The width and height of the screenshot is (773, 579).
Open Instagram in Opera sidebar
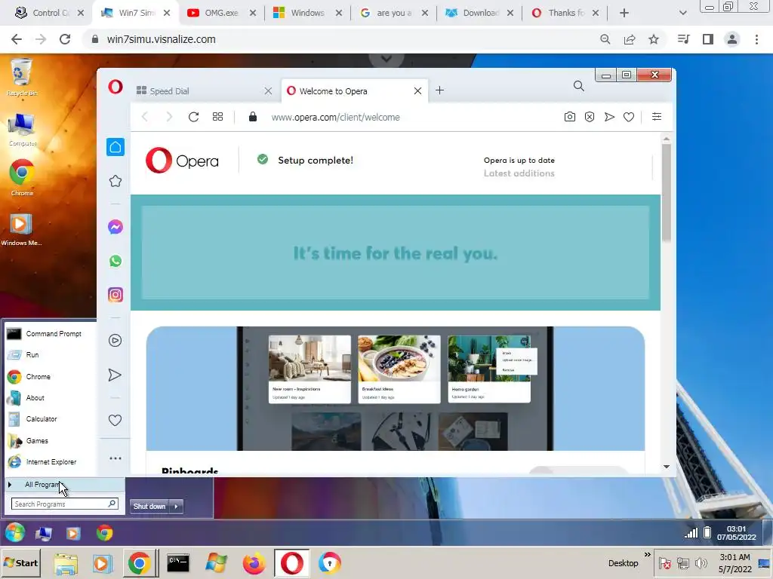tap(115, 295)
